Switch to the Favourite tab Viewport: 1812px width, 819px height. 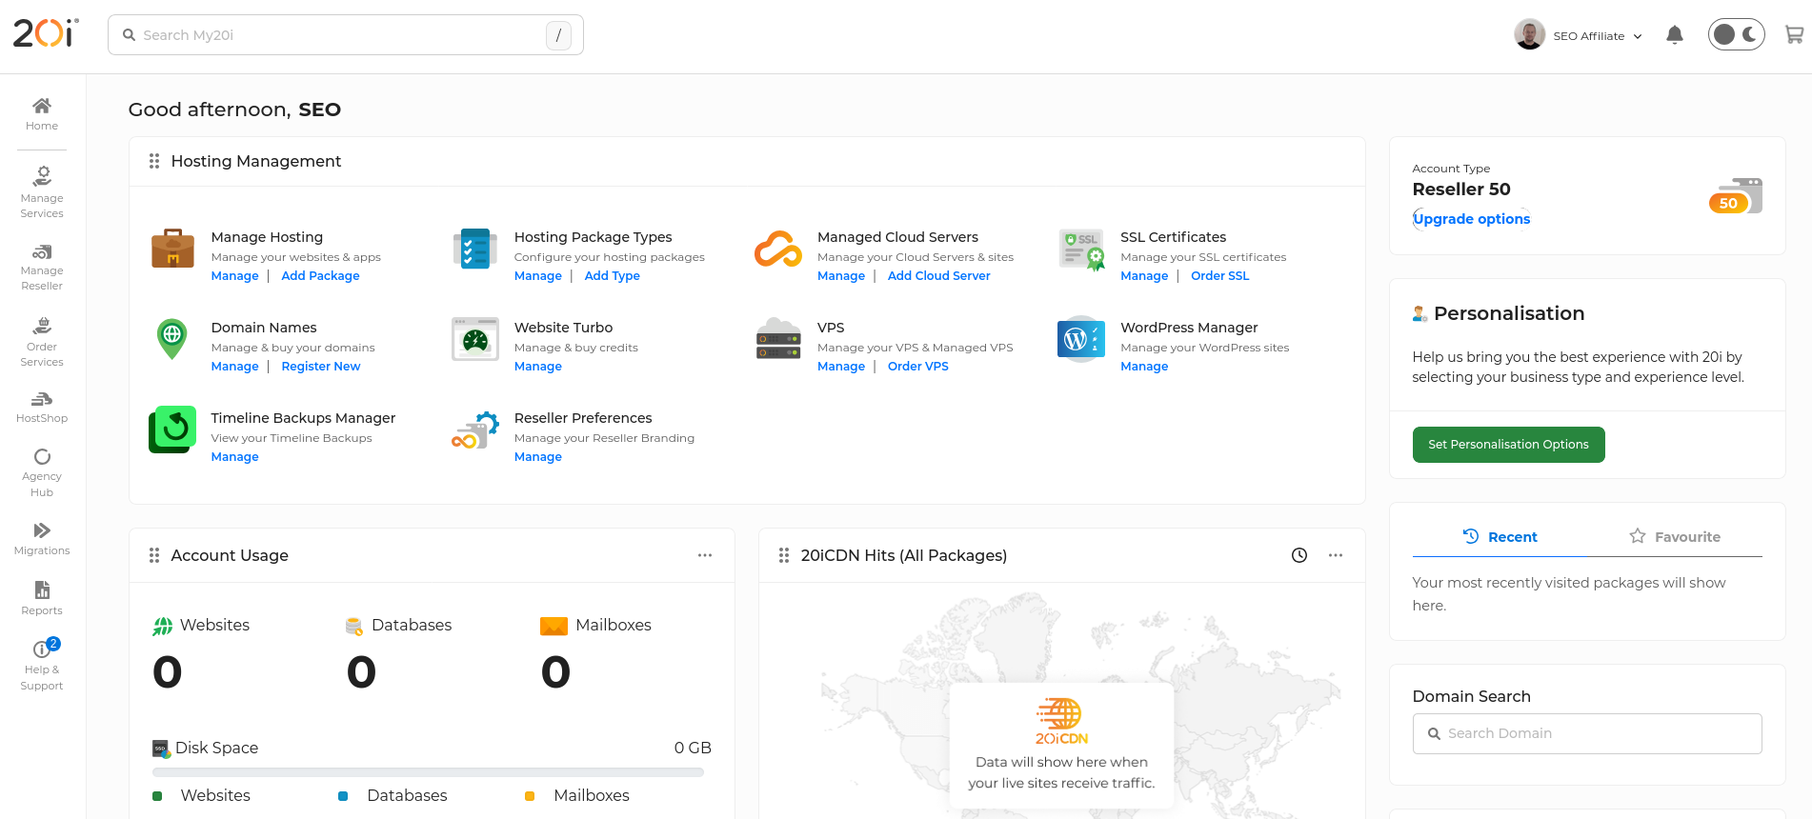point(1675,537)
